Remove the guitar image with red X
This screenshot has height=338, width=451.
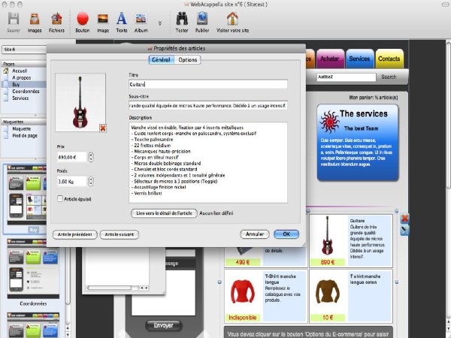[103, 128]
